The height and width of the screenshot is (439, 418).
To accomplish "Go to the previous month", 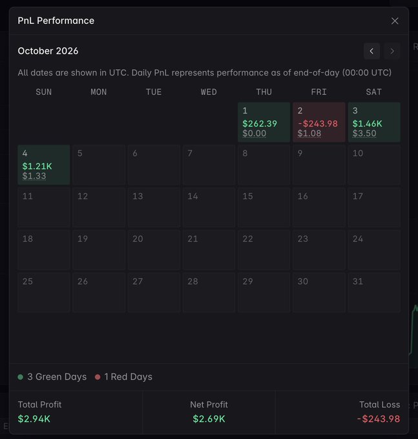I will (x=371, y=51).
